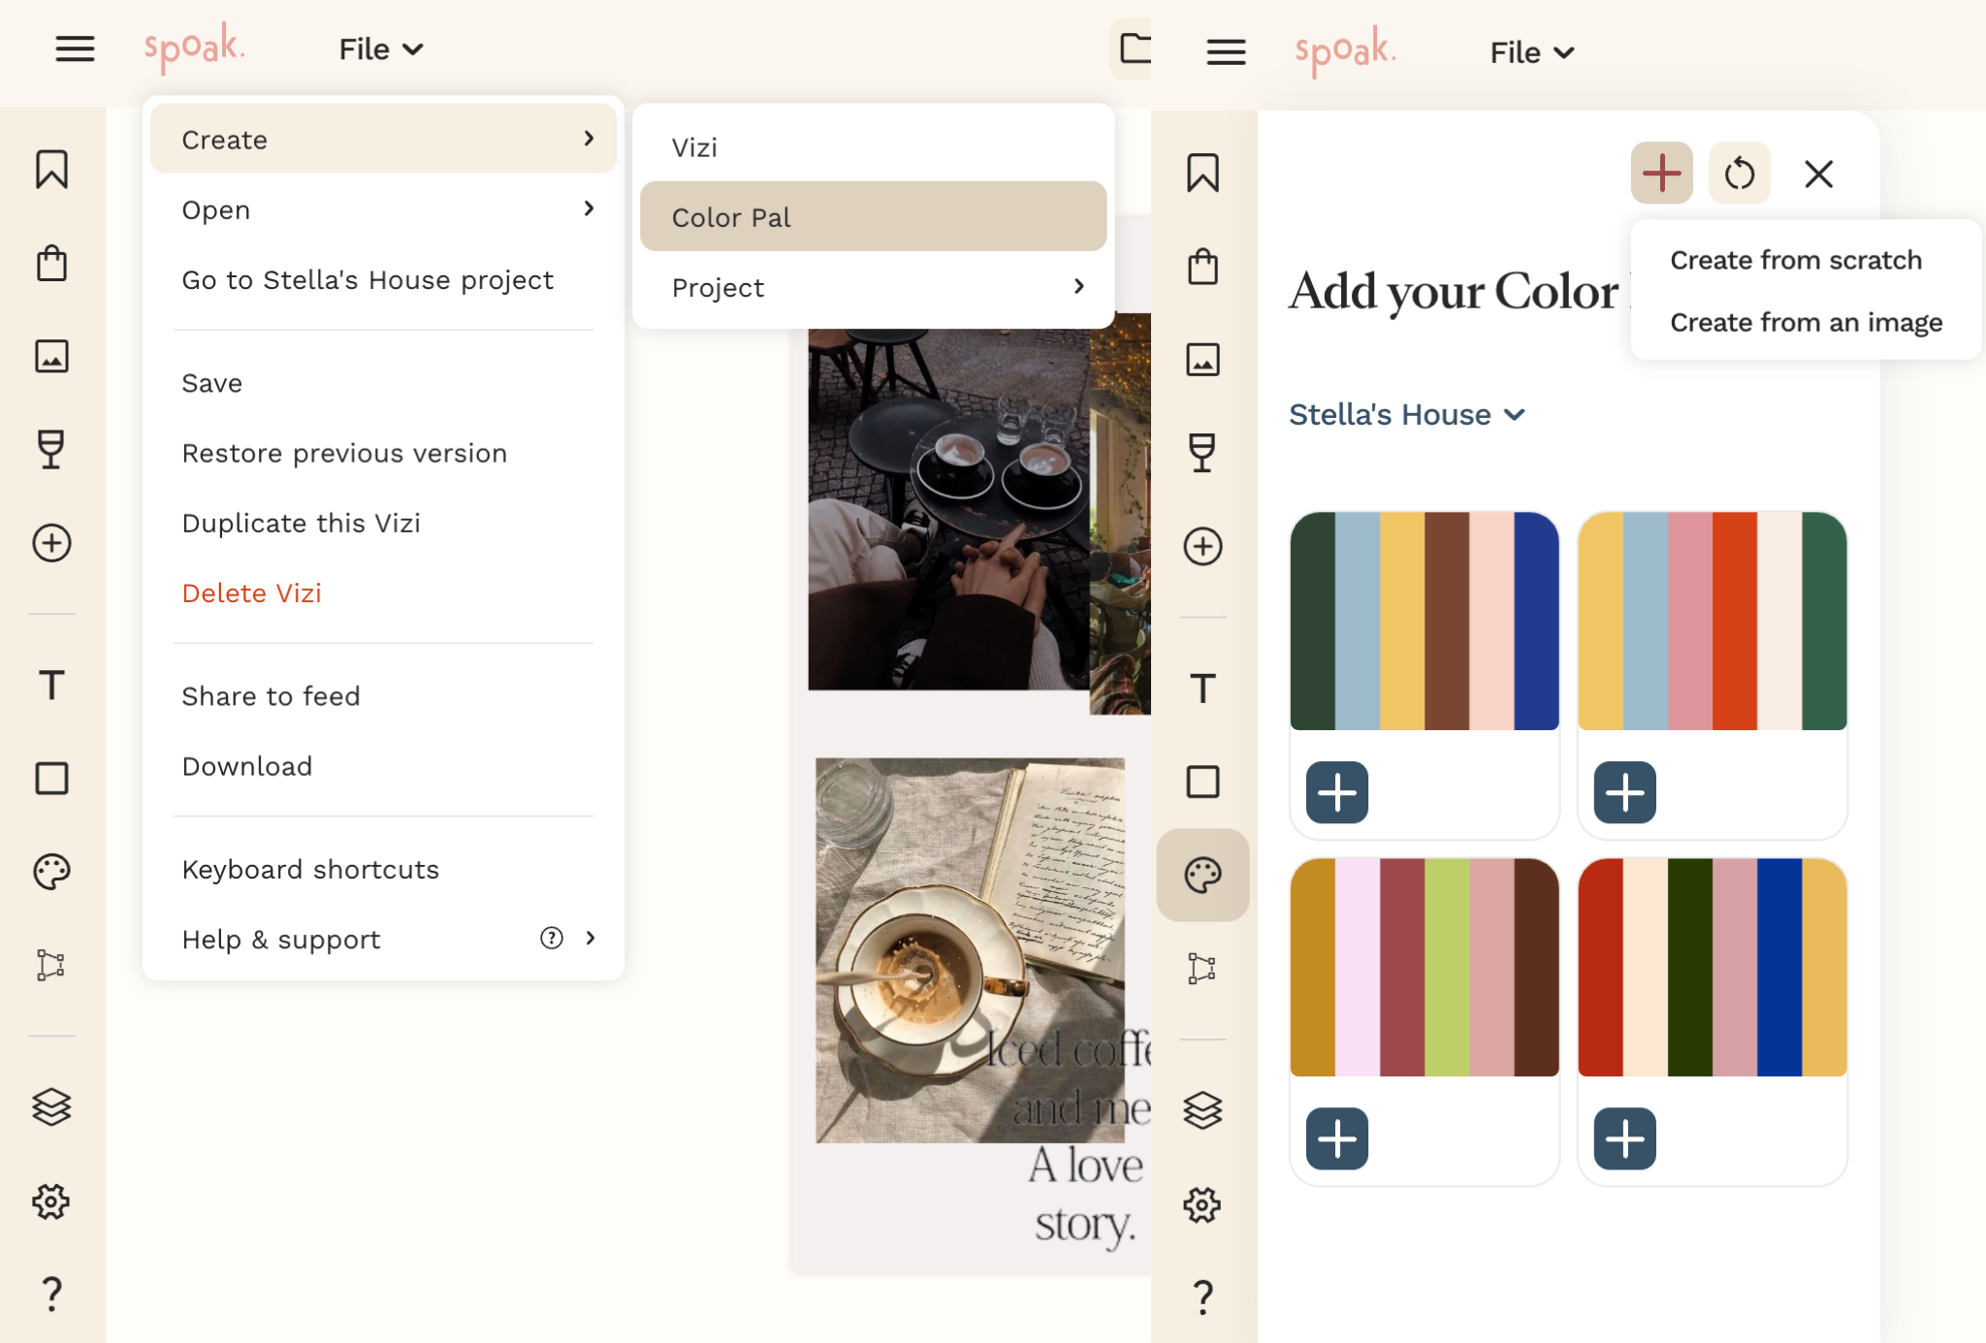
Task: Choose Create from an image
Action: click(x=1805, y=322)
